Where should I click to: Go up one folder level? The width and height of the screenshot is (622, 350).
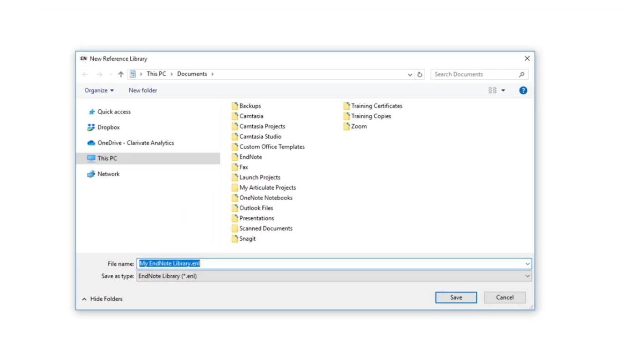coord(121,74)
